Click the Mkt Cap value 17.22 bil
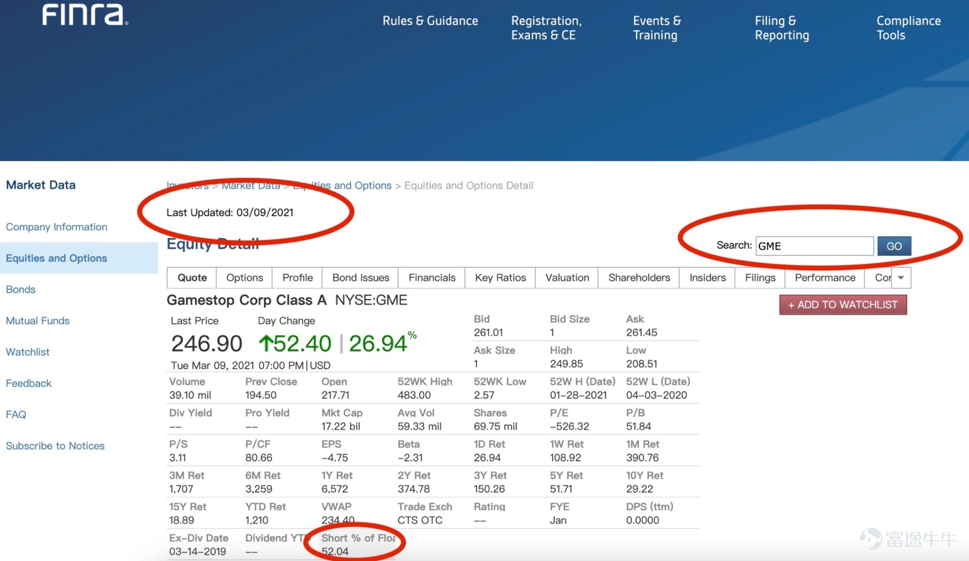The width and height of the screenshot is (969, 561). click(340, 426)
